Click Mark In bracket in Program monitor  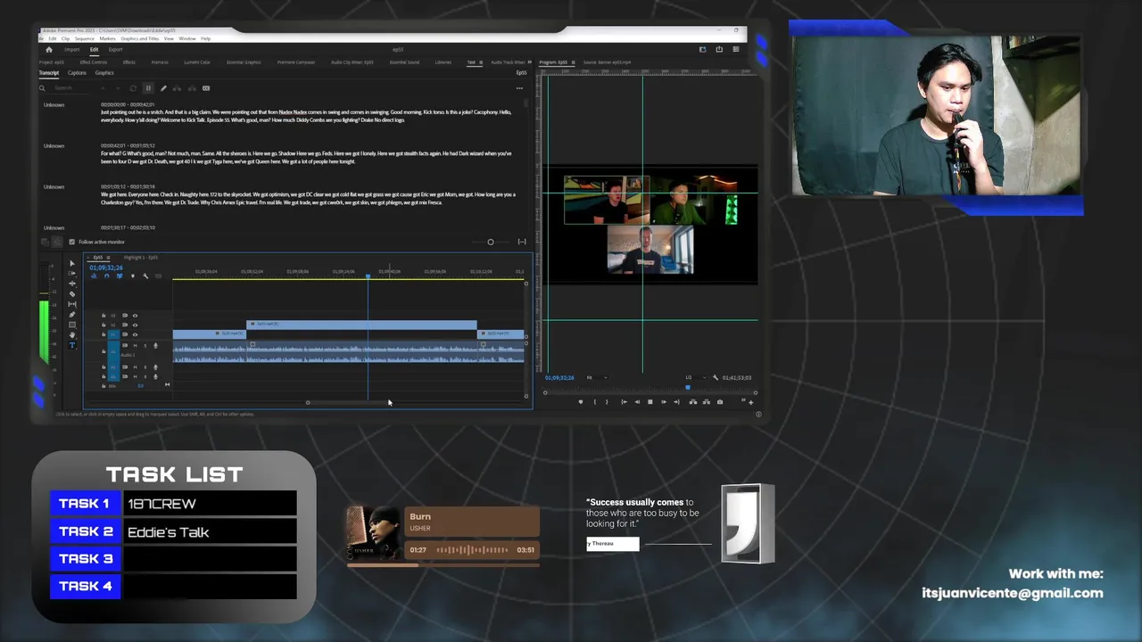(595, 402)
